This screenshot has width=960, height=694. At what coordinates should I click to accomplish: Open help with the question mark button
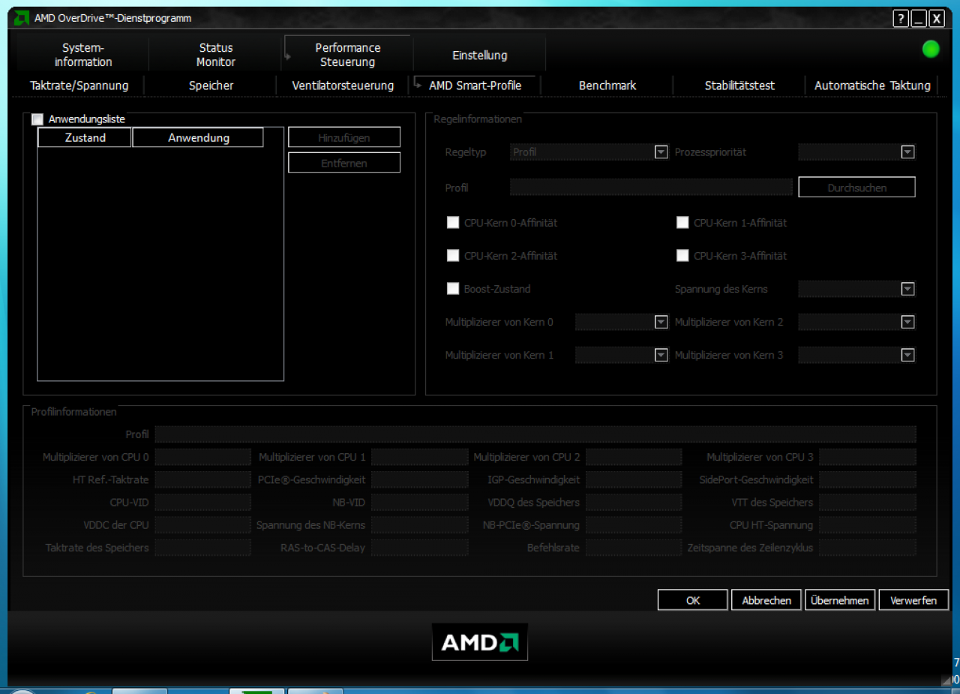pos(901,19)
